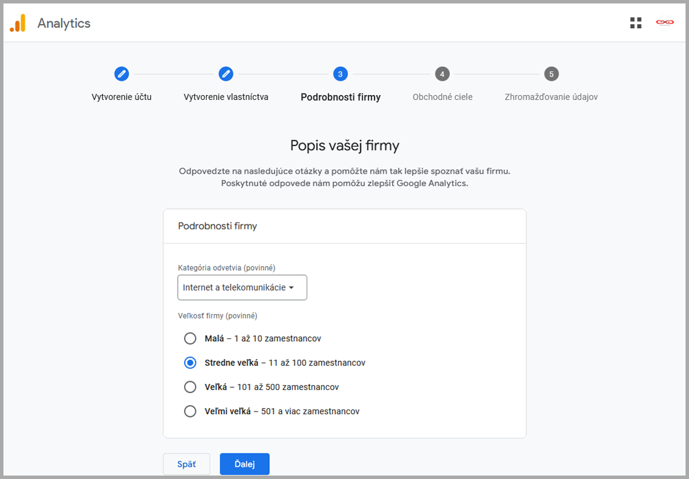The image size is (689, 479).
Task: Click the Google Analytics logo icon
Action: tap(17, 23)
